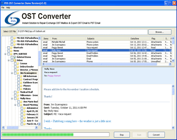Click the folder tree scroll down arrow
The image size is (177, 140).
tap(39, 124)
